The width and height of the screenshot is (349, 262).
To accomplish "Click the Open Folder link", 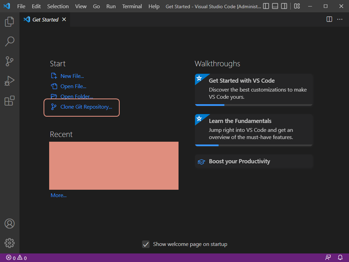I will (77, 96).
